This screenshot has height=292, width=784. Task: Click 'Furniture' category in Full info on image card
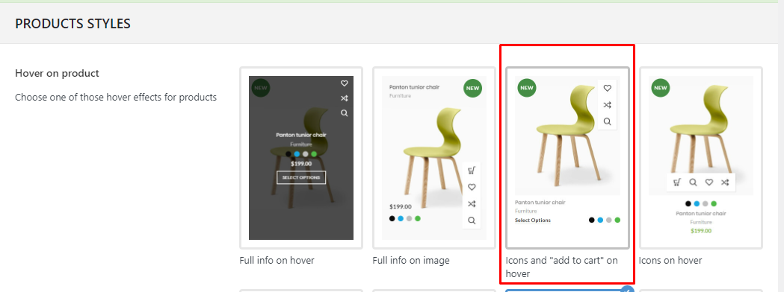pyautogui.click(x=400, y=95)
